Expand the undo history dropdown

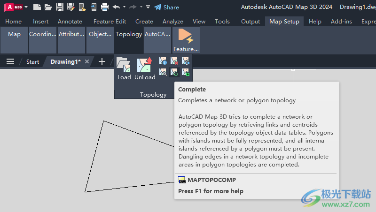(x=124, y=7)
